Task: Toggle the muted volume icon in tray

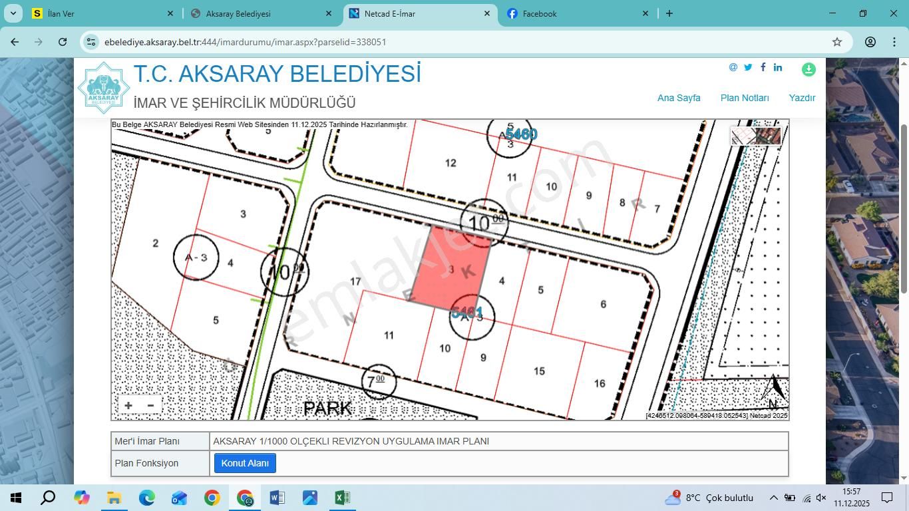Action: click(x=821, y=498)
